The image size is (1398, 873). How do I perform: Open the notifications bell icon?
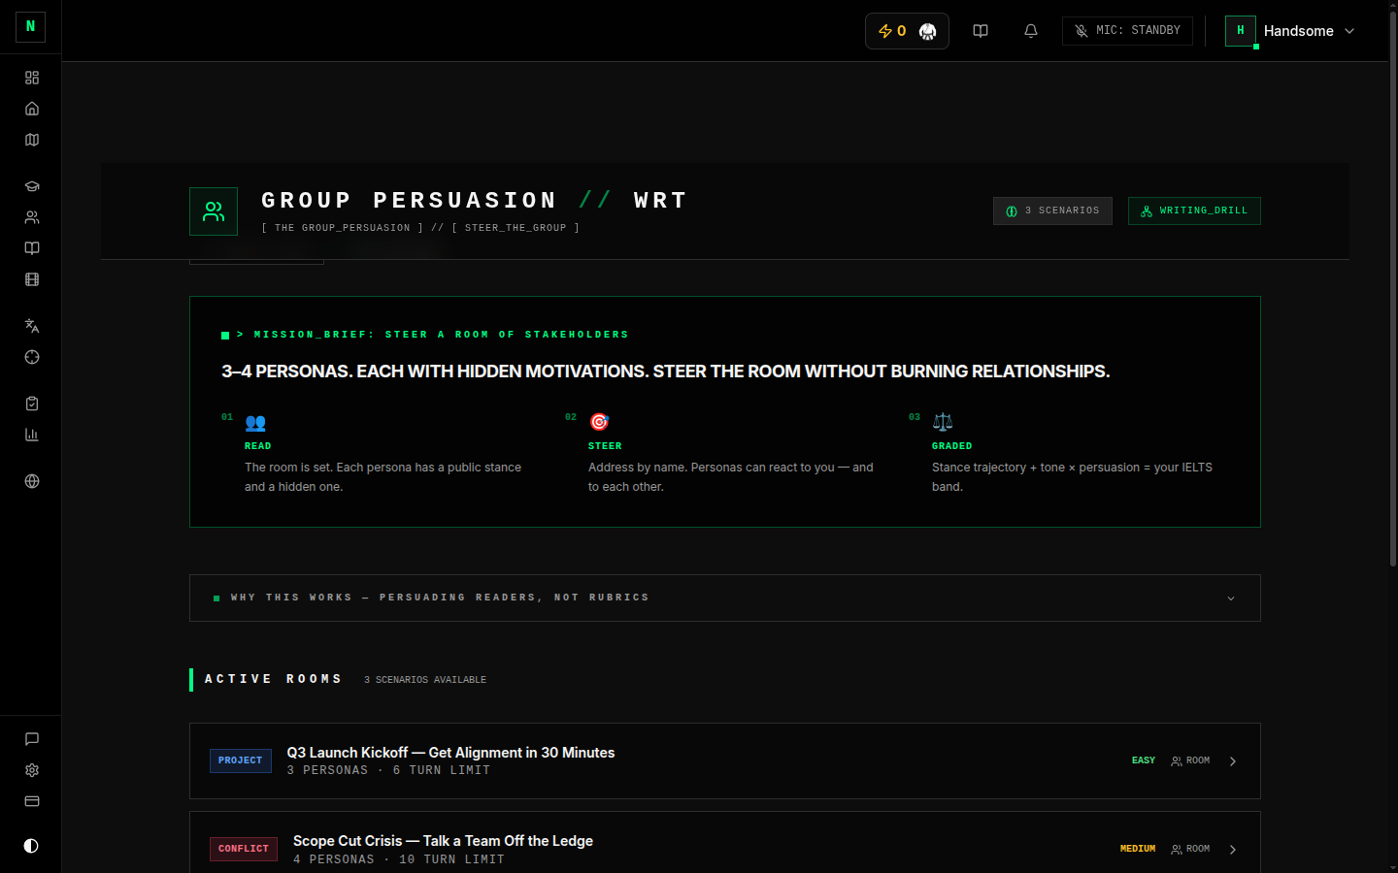coord(1031,31)
